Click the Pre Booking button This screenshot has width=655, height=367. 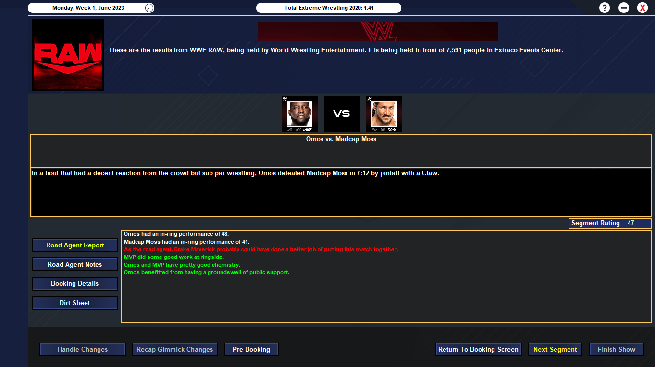[251, 349]
